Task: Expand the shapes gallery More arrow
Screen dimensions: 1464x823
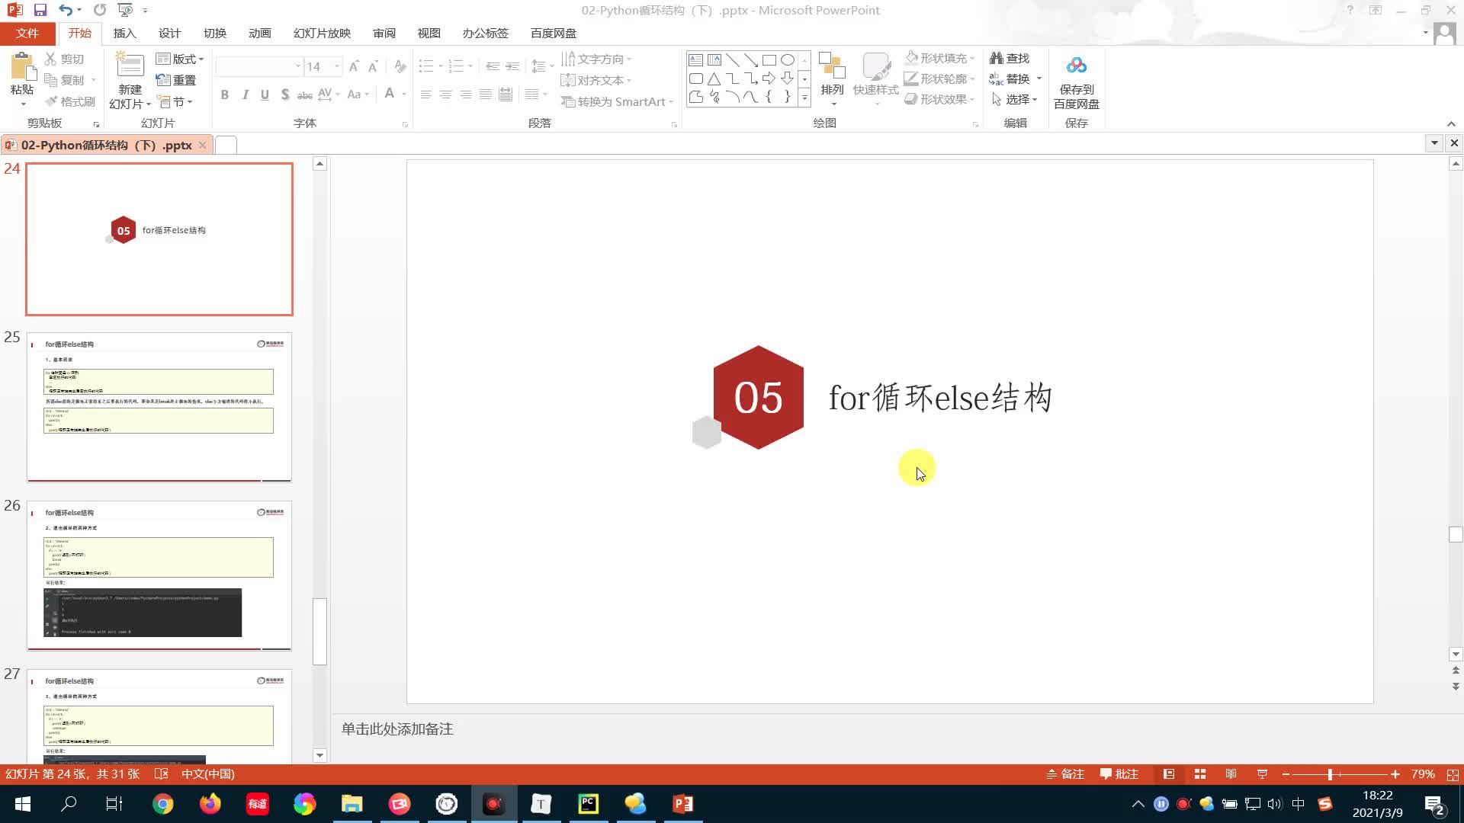Action: tap(804, 98)
